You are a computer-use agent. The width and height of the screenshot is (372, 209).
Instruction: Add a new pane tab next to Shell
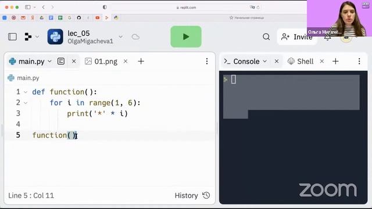click(335, 62)
